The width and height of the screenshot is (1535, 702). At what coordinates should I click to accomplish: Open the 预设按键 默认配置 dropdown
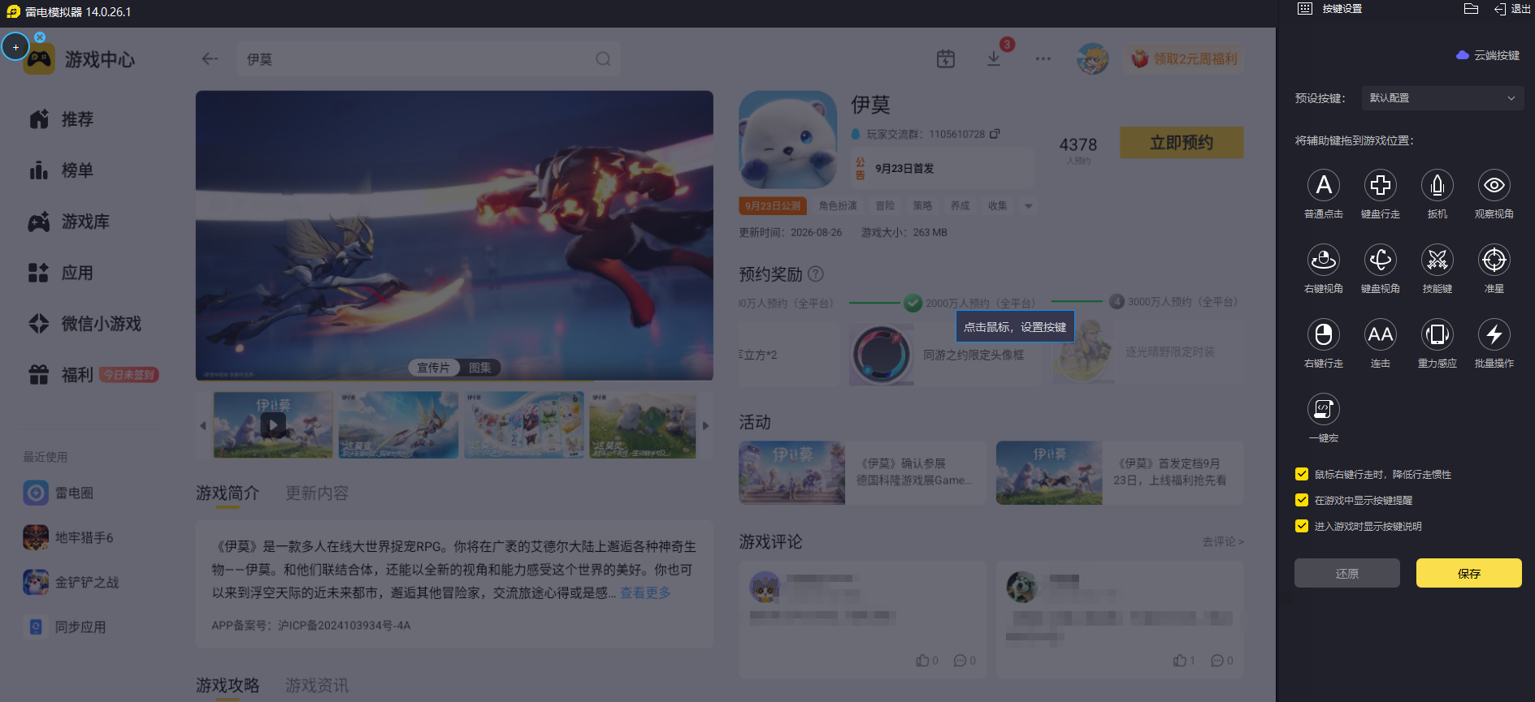tap(1442, 98)
